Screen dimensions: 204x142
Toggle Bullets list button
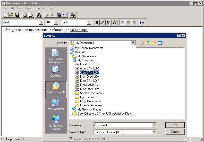click(x=142, y=23)
